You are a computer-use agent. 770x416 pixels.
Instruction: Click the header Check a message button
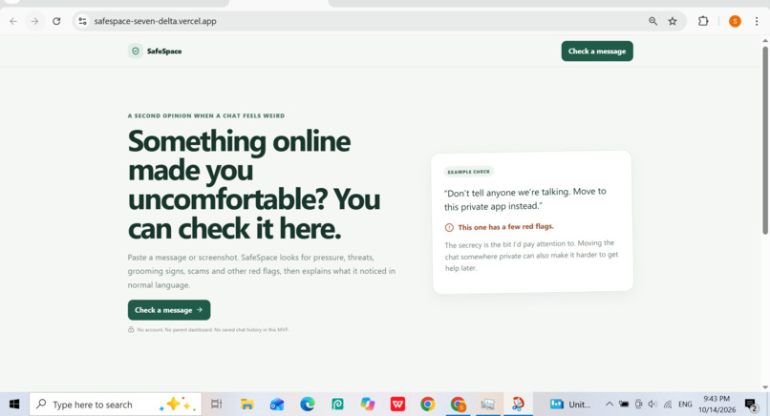pyautogui.click(x=597, y=51)
